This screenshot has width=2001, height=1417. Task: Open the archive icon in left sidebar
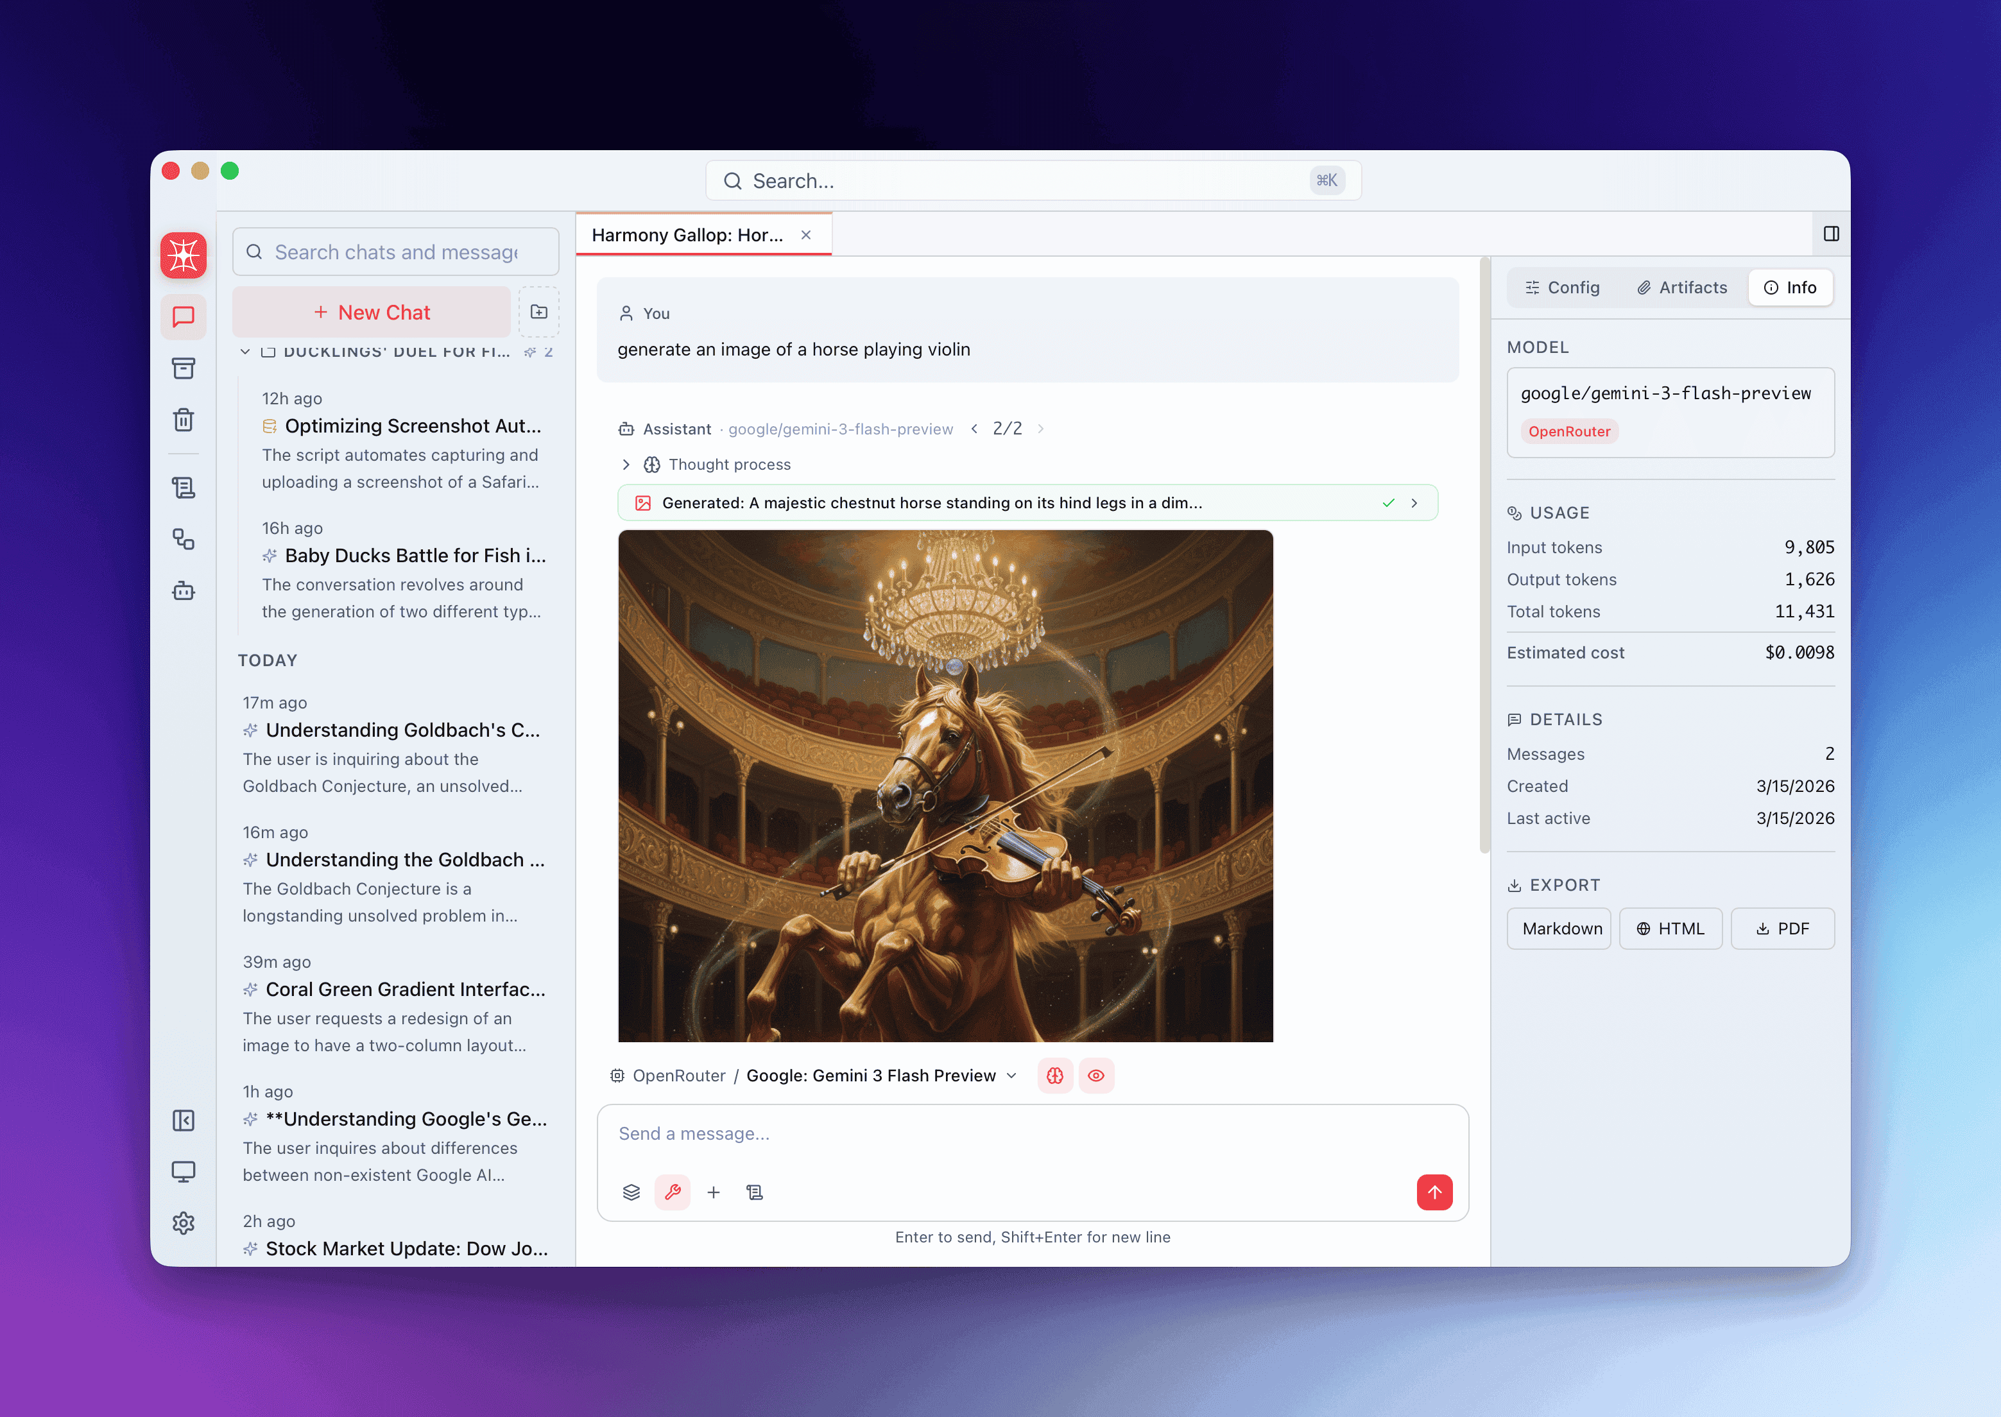coord(183,368)
